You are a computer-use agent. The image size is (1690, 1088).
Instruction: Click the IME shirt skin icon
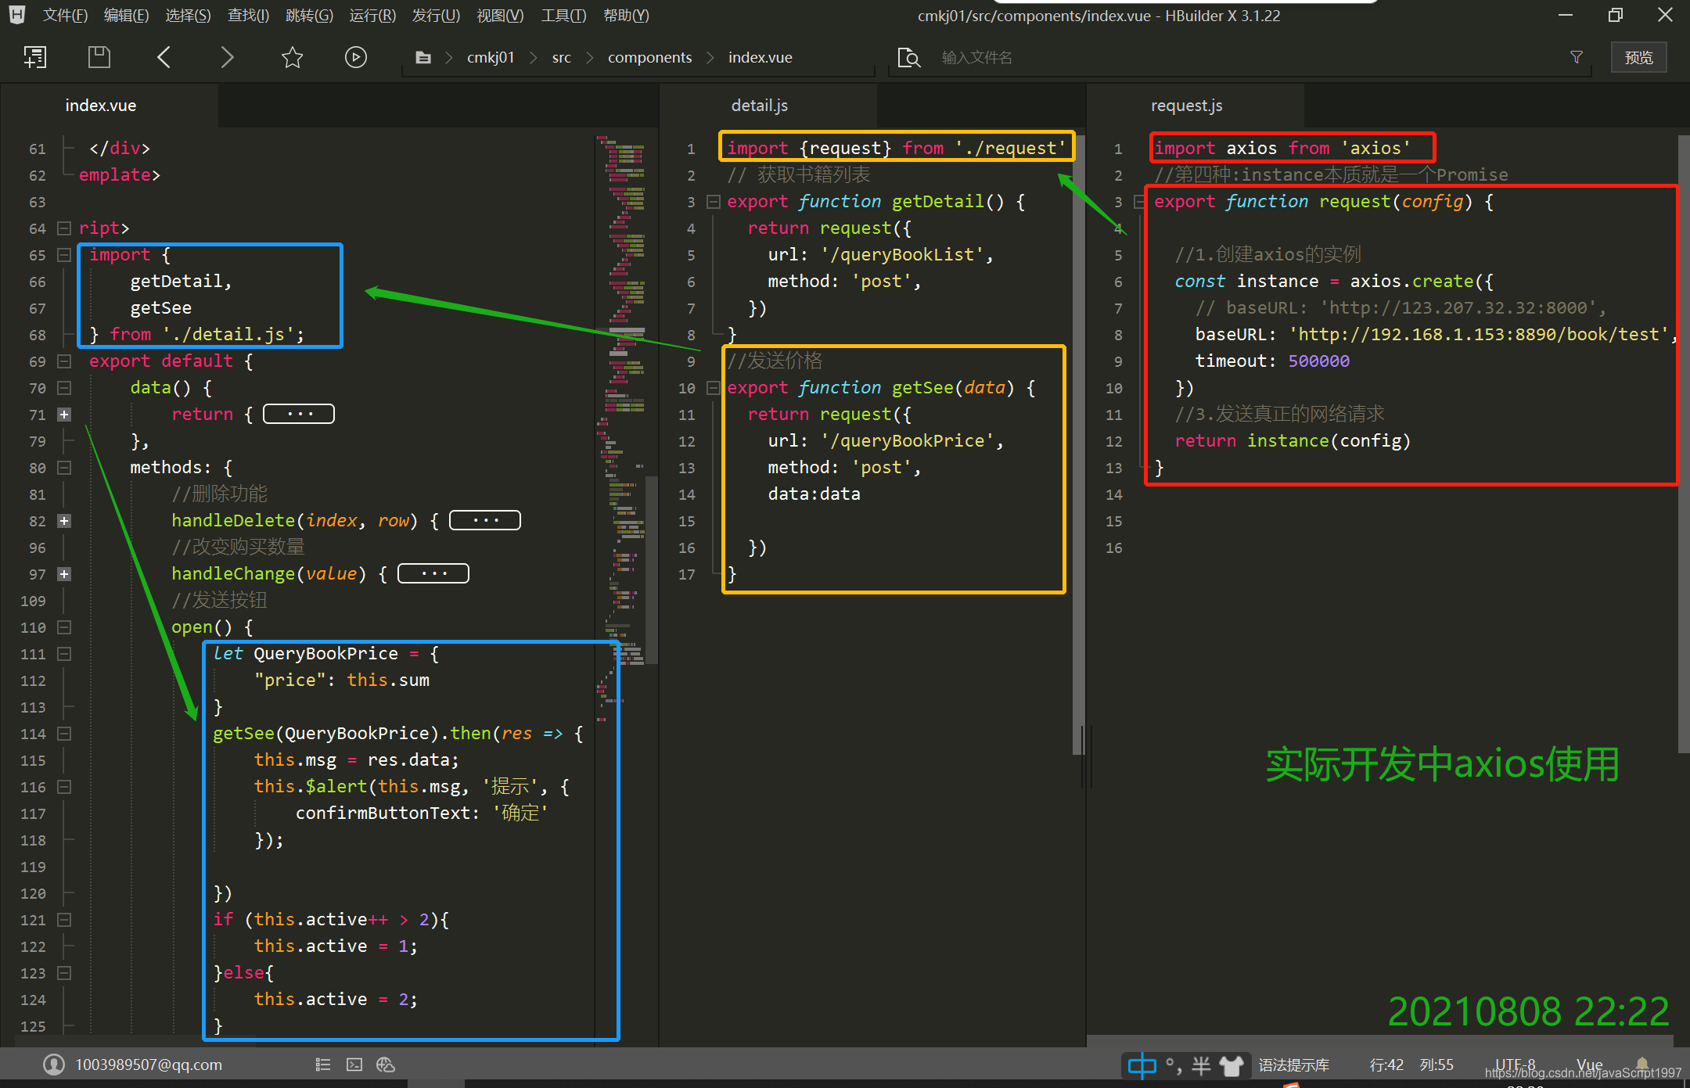tap(1232, 1065)
